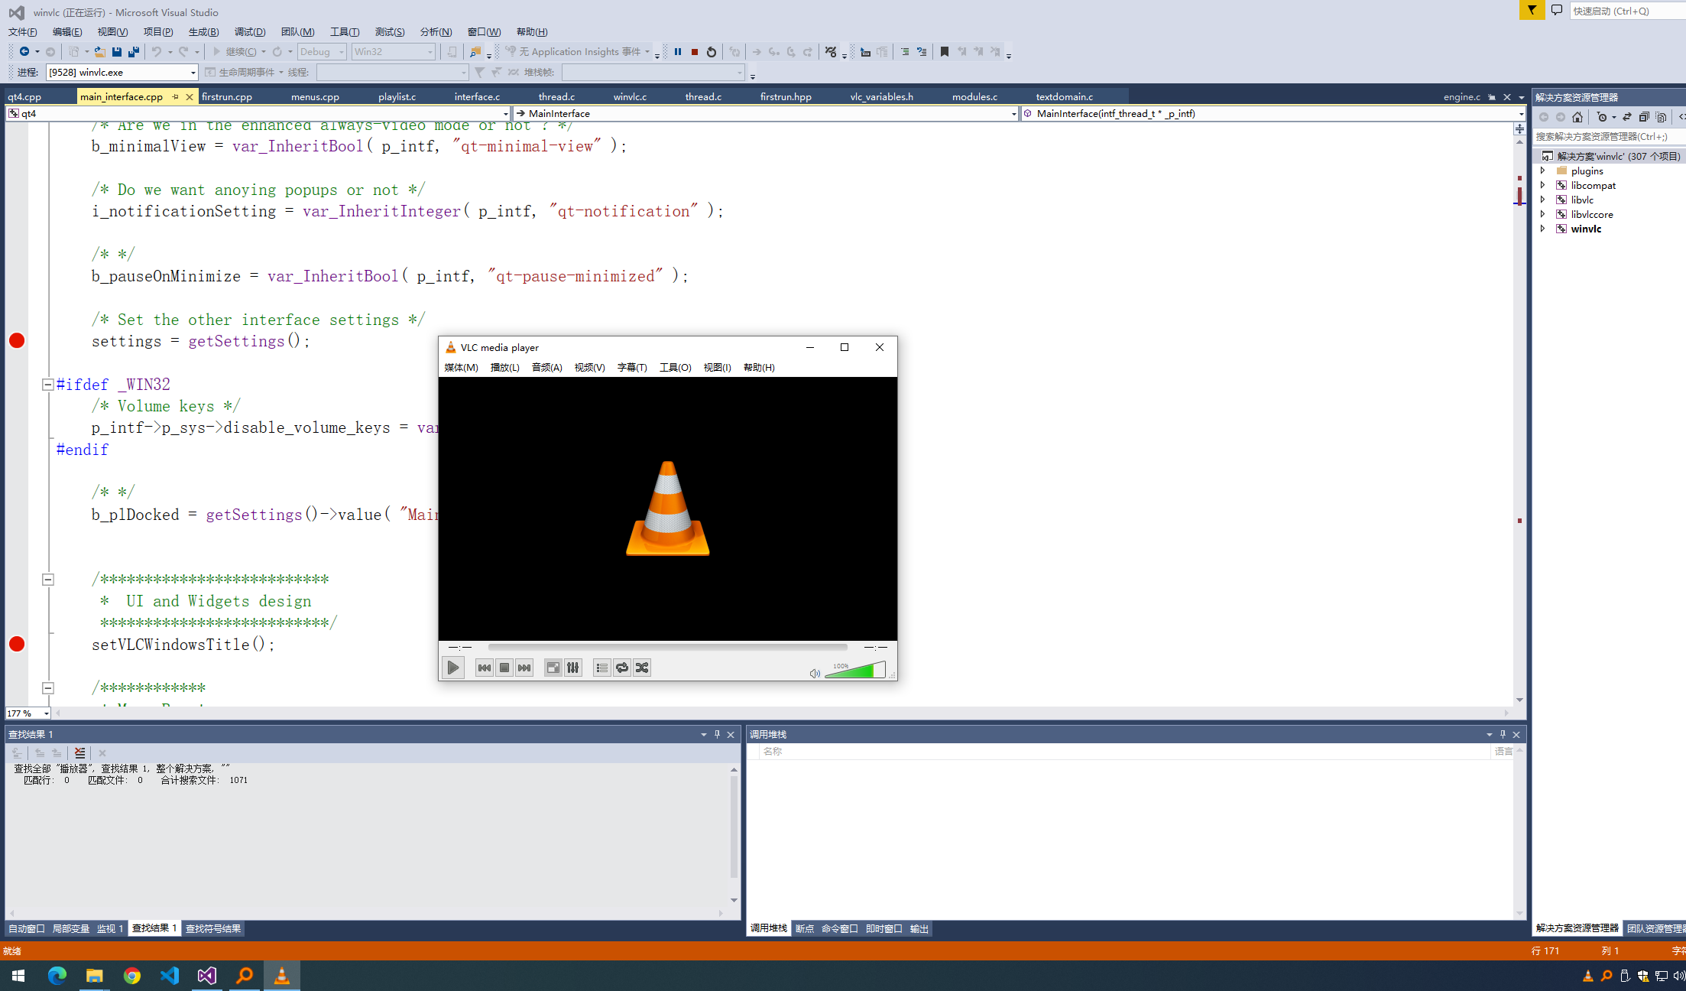Click Save file floppy icon
Image resolution: width=1686 pixels, height=991 pixels.
click(117, 52)
